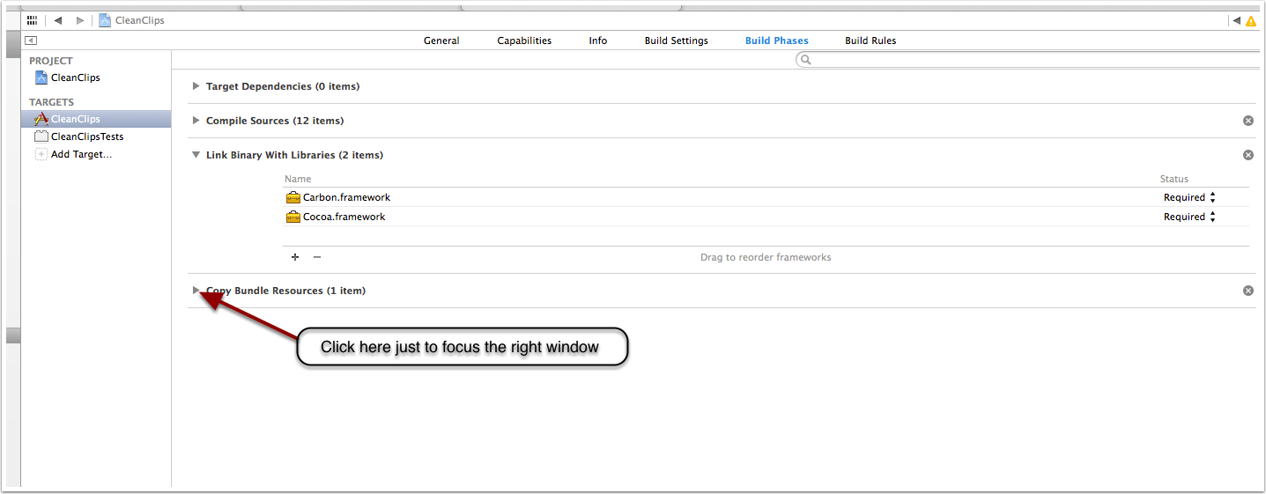Expand the Copy Bundle Resources section
Image resolution: width=1266 pixels, height=494 pixels.
coord(196,291)
